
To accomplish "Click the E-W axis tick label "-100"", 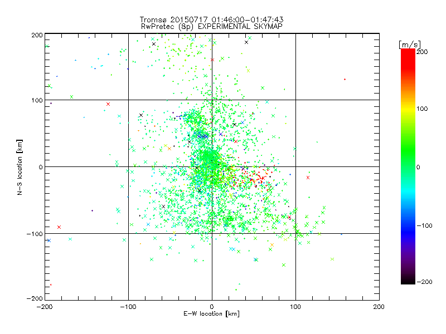I will point(128,307).
